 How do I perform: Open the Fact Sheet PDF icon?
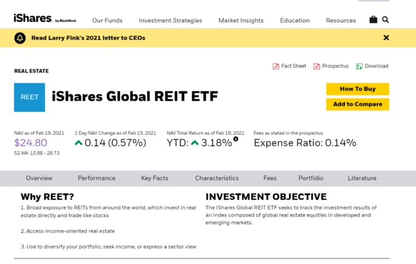click(276, 66)
